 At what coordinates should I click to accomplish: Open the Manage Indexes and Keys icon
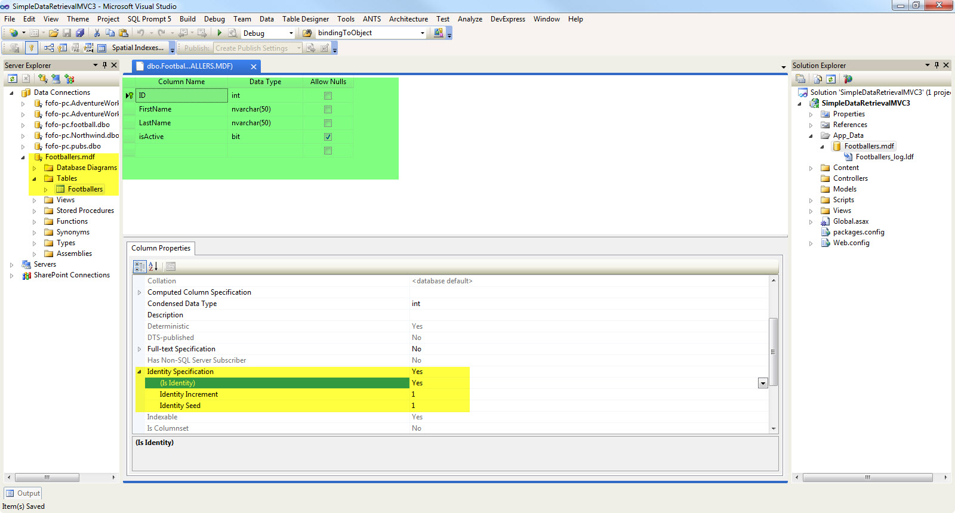[x=62, y=48]
